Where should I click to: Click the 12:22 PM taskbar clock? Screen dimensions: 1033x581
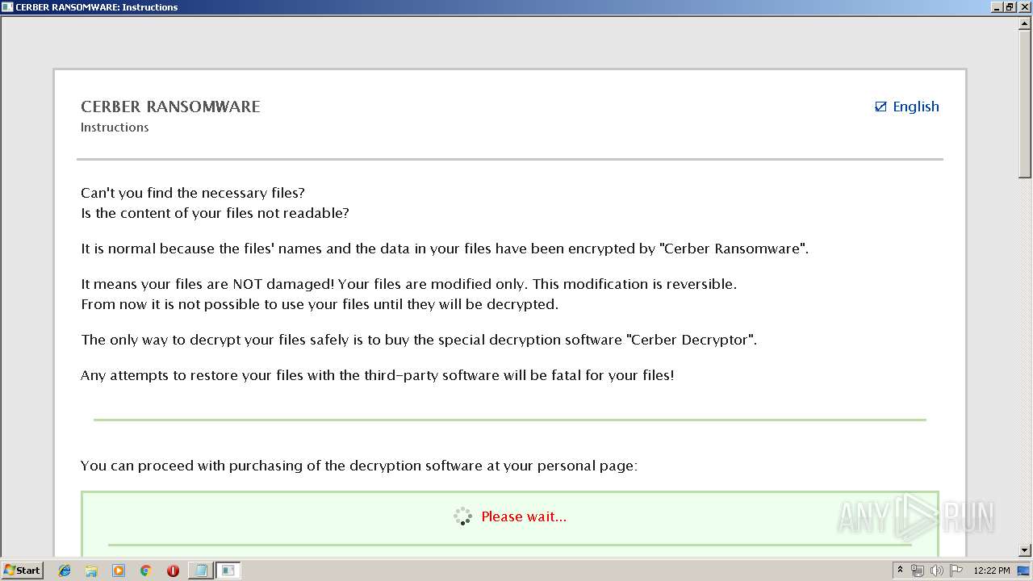click(x=991, y=571)
